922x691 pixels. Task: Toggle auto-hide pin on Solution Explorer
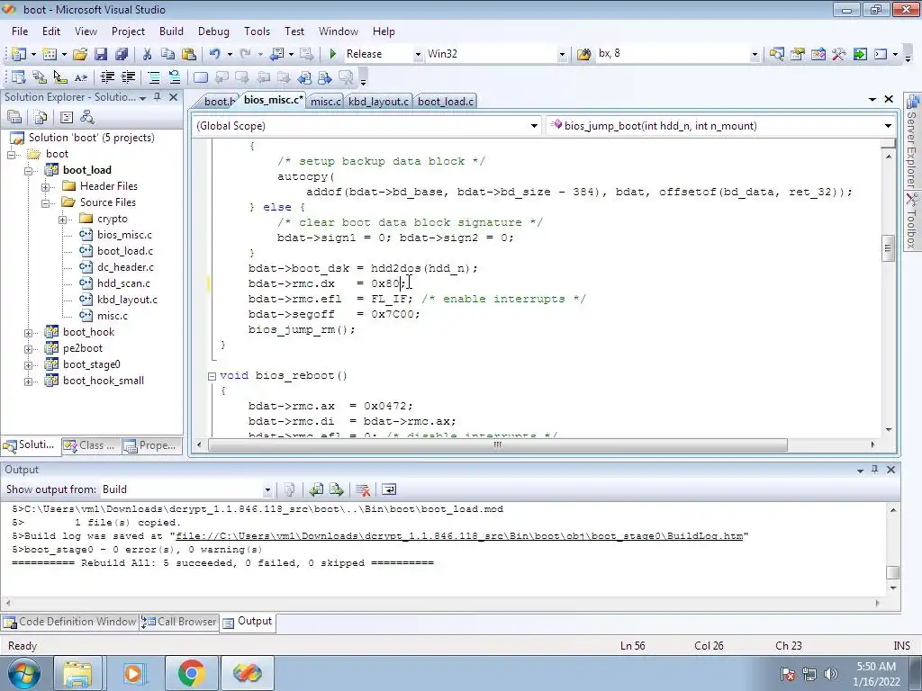pos(158,97)
